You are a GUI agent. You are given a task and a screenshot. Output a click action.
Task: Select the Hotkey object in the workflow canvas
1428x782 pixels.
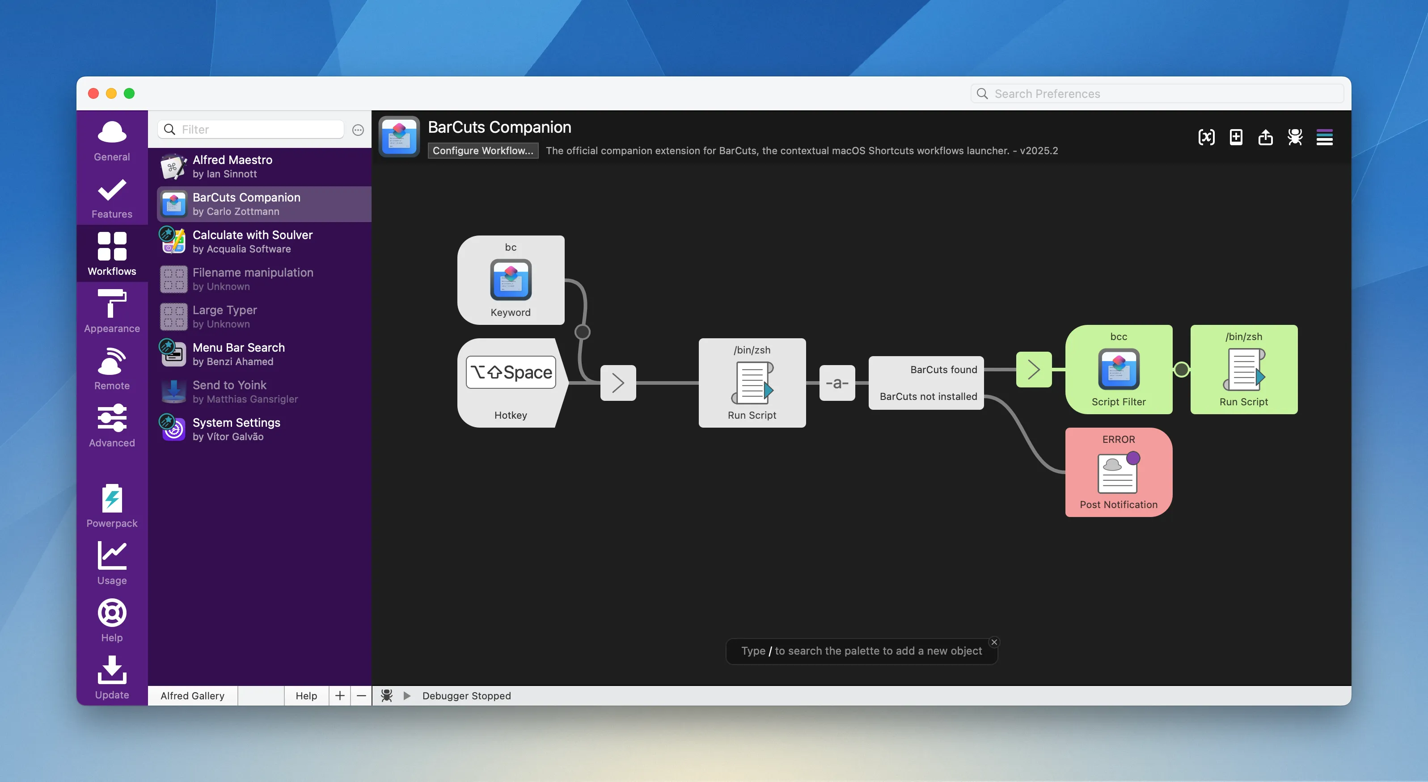[x=510, y=383]
